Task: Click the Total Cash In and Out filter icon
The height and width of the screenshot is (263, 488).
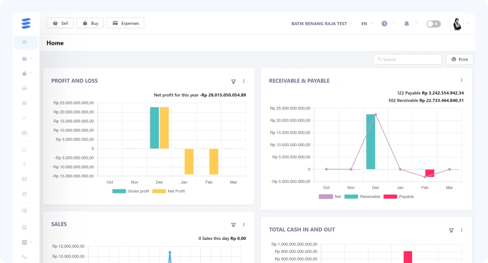Action: (x=451, y=230)
